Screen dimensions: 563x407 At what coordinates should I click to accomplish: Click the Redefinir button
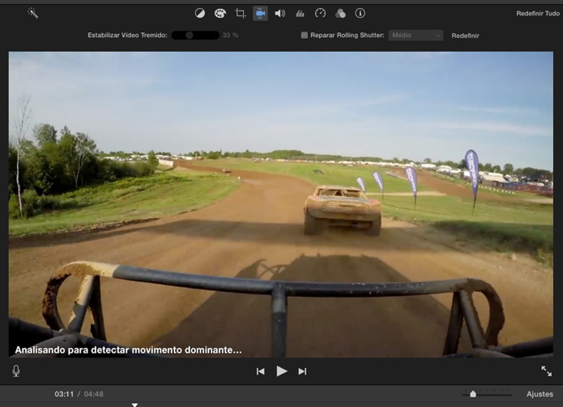click(x=465, y=35)
